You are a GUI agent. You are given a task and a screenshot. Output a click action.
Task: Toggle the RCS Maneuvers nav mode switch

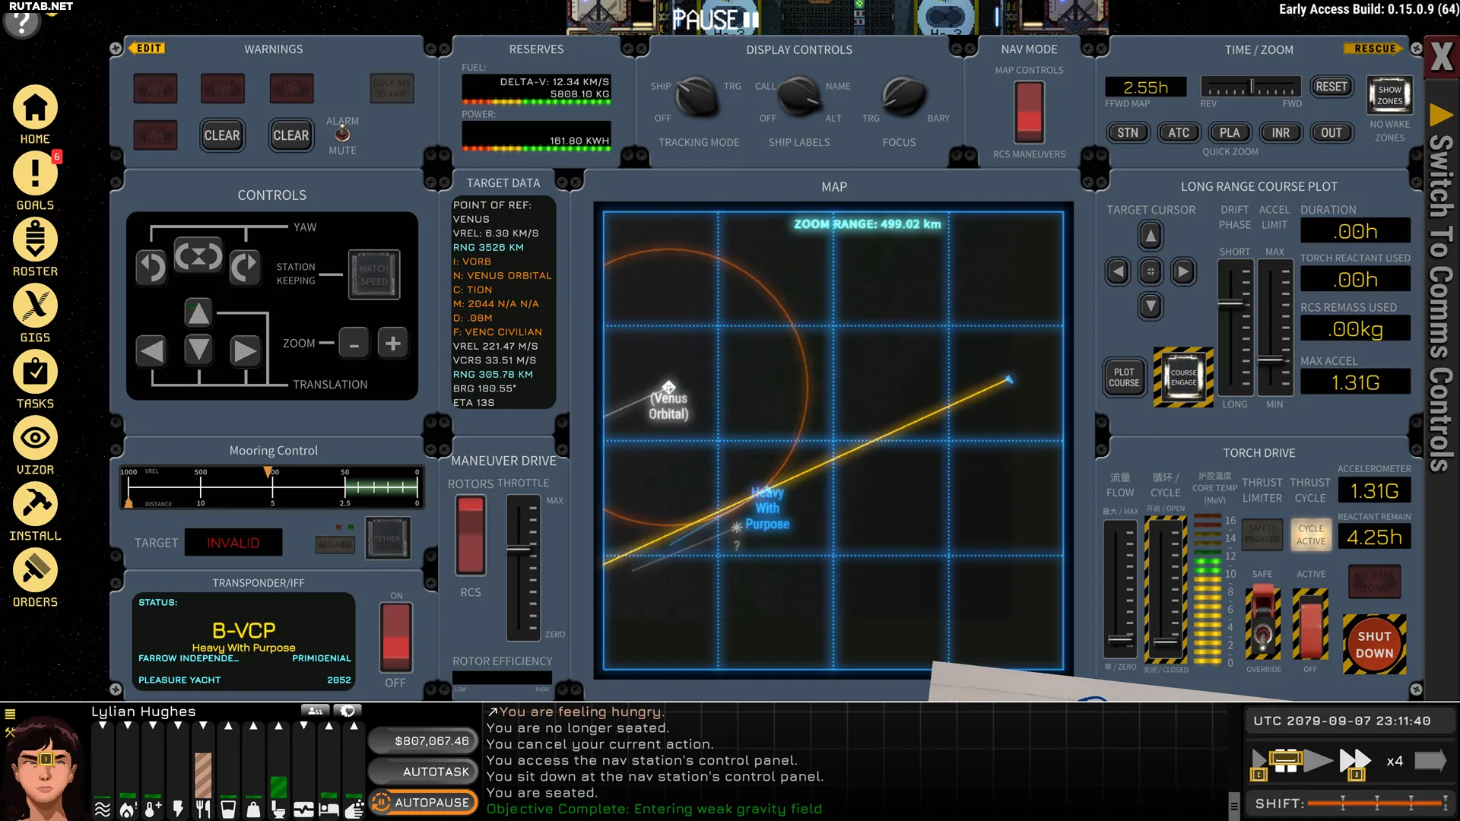[1029, 112]
